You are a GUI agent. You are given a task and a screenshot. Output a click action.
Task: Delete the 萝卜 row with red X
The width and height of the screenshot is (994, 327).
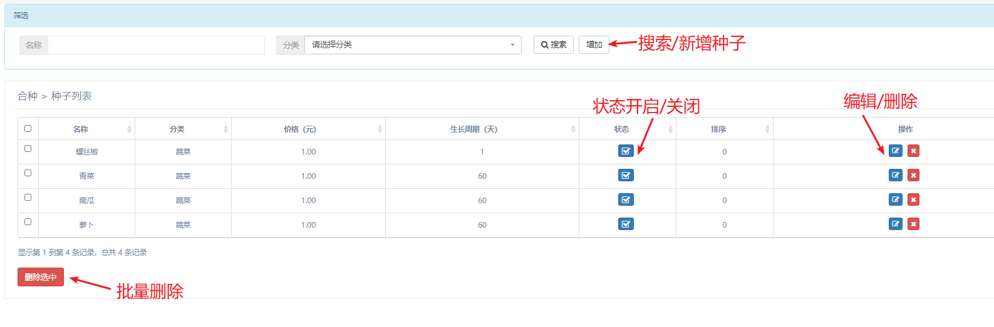(913, 224)
